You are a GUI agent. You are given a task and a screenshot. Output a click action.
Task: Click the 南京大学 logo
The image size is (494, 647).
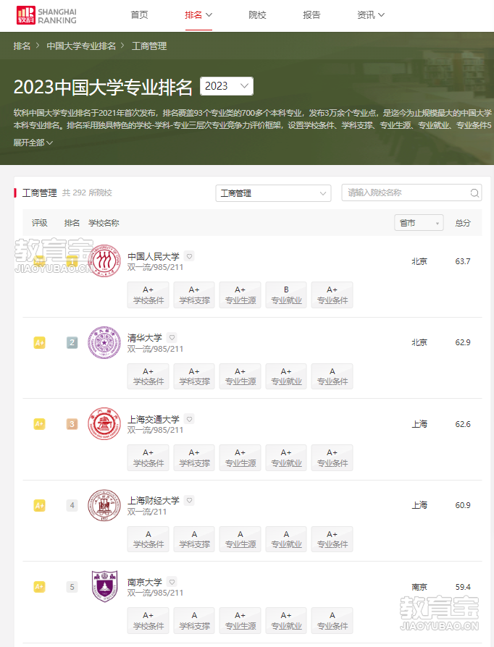104,586
